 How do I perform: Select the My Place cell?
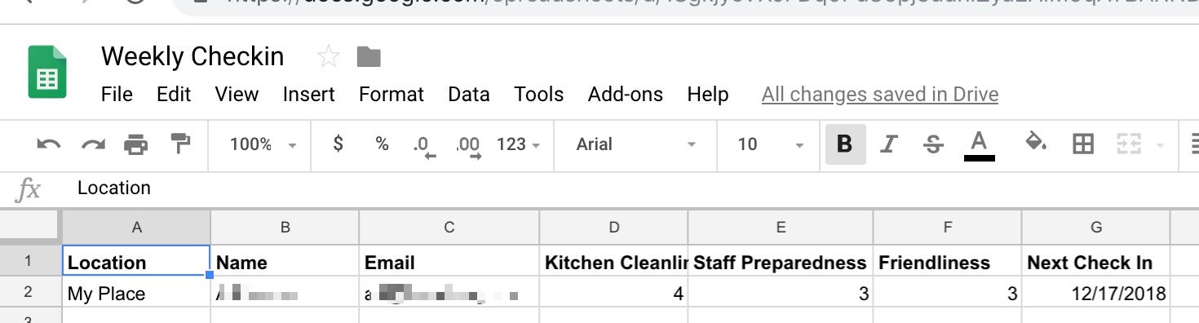137,294
